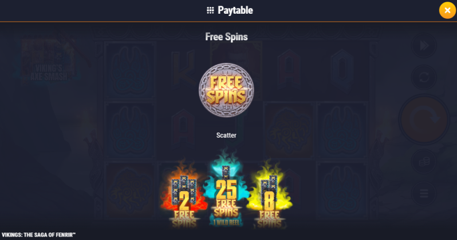Open the dimmed hamburger menu button
Image resolution: width=457 pixels, height=240 pixels.
click(x=424, y=193)
